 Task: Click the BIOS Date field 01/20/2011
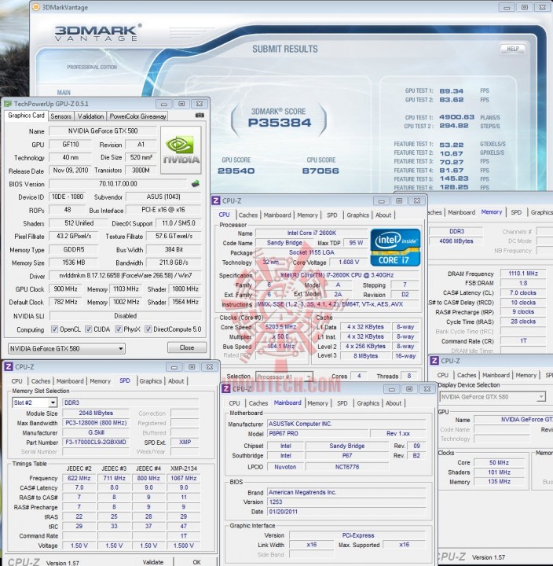[x=346, y=512]
